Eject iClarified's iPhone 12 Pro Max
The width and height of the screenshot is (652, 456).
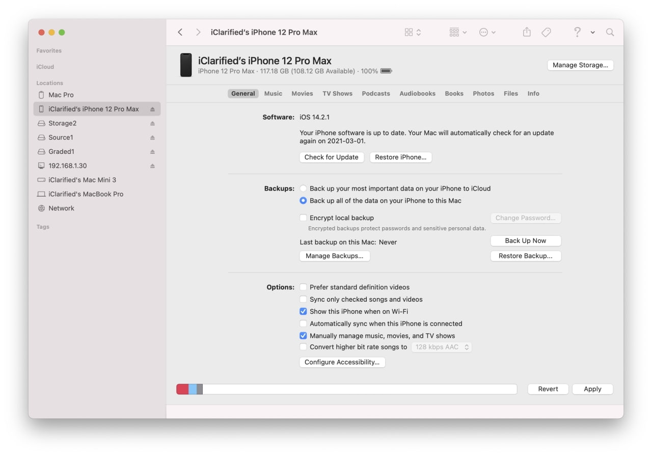152,109
